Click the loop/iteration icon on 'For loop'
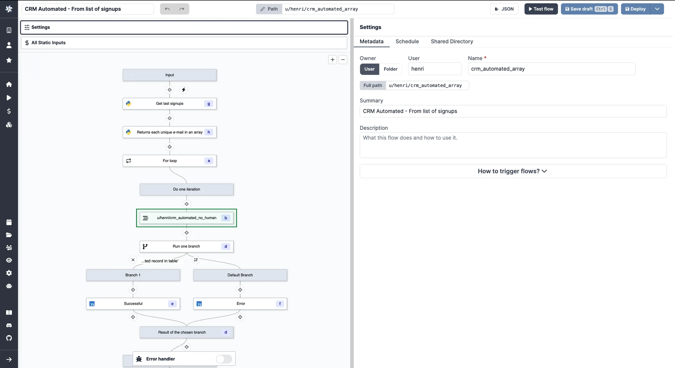Image resolution: width=675 pixels, height=368 pixels. click(129, 160)
